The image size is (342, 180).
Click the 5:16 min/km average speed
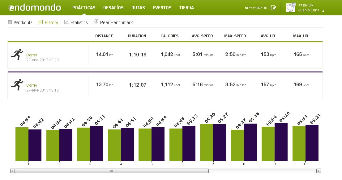203,84
